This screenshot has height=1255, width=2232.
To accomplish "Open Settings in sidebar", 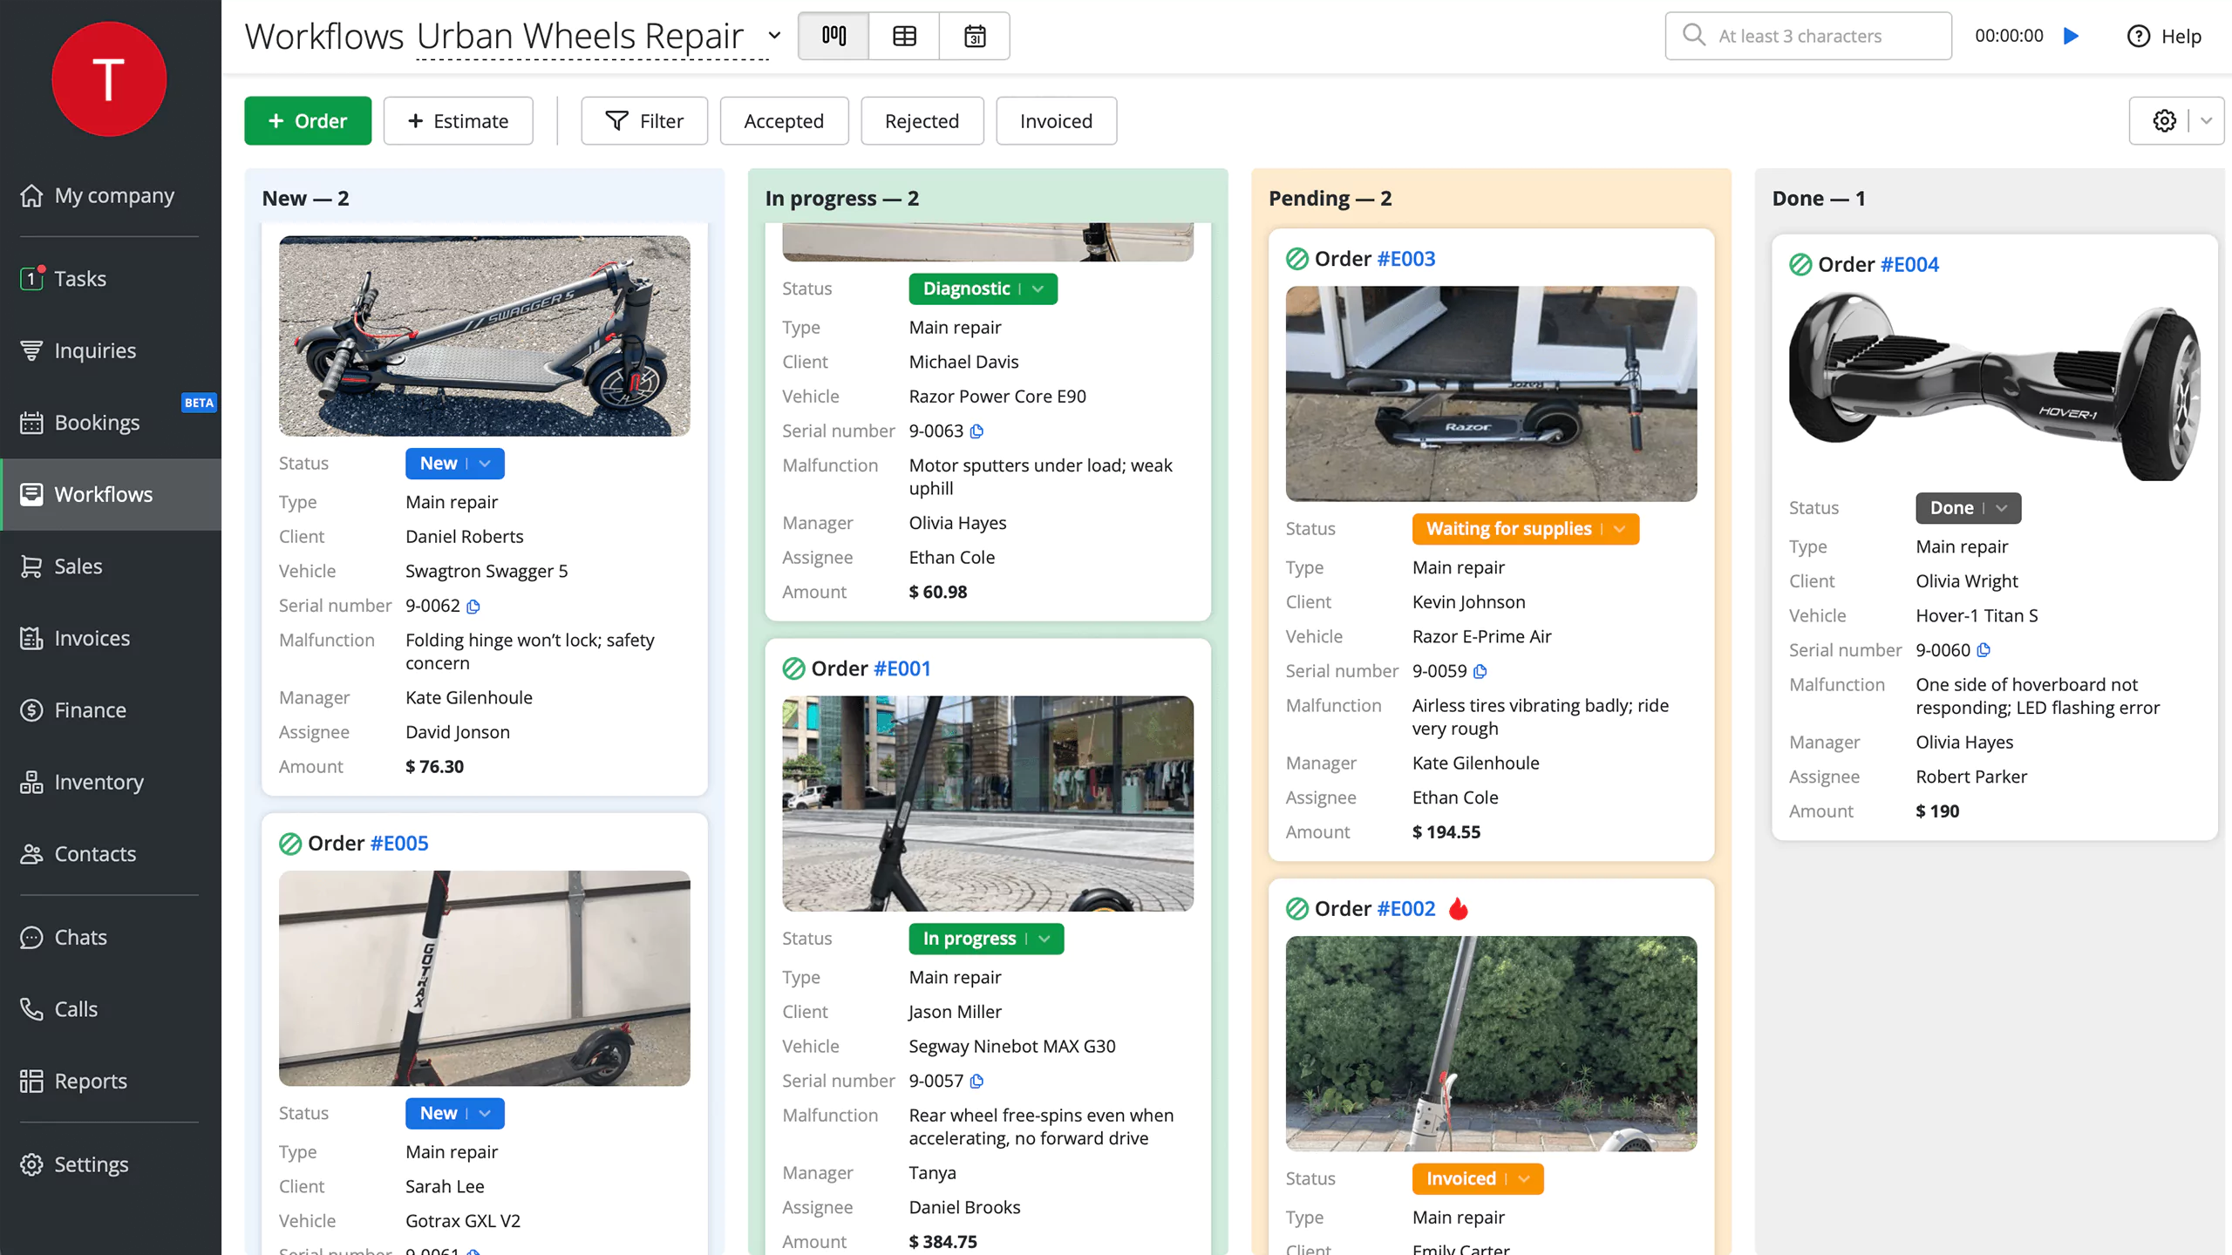I will coord(111,1164).
